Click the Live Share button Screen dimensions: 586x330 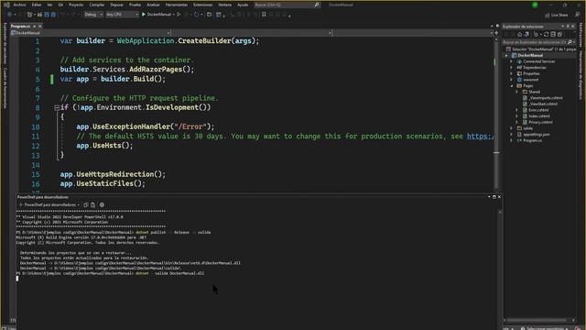pyautogui.click(x=557, y=15)
